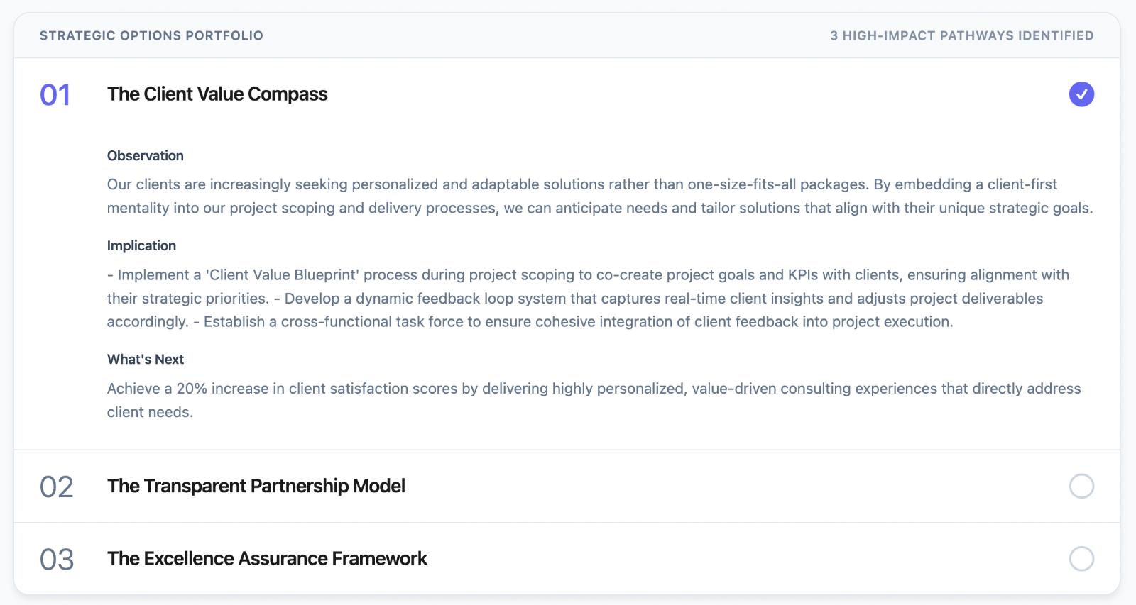The height and width of the screenshot is (605, 1136).
Task: Click the What's Next section heading
Action: [x=145, y=359]
